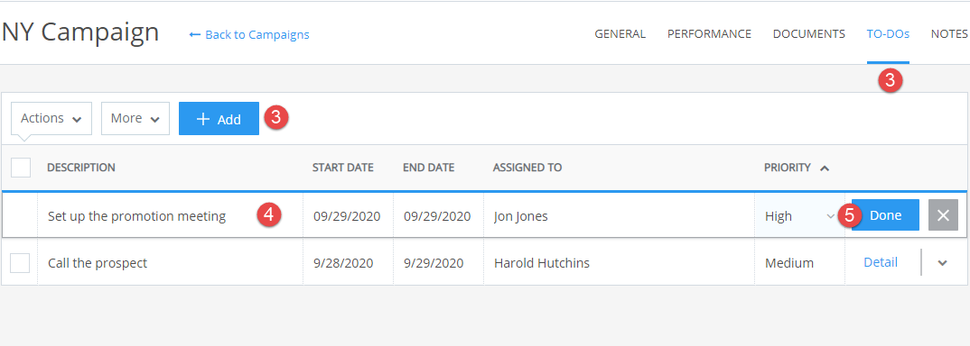Viewport: 970px width, 346px height.
Task: Click the Done button
Action: pos(885,215)
